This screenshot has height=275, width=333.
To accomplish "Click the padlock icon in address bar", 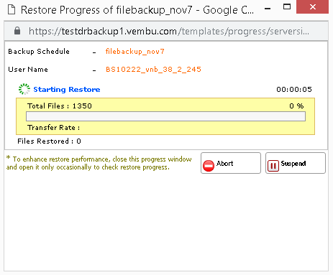I will (17, 31).
